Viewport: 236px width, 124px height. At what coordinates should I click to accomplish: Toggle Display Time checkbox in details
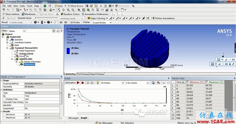coord(4,99)
